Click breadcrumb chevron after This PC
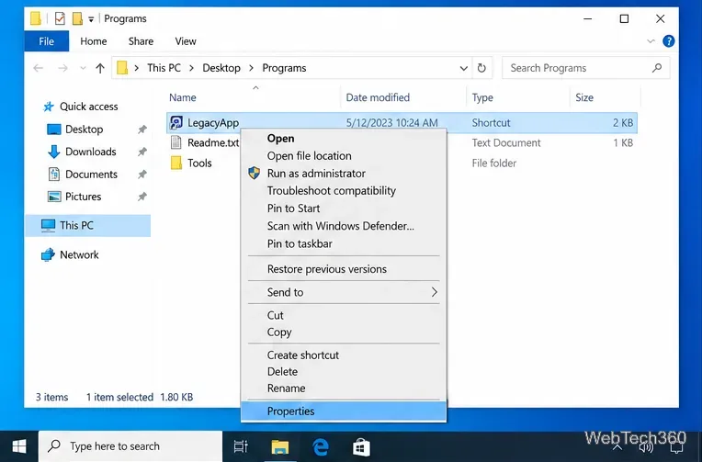 pos(192,68)
